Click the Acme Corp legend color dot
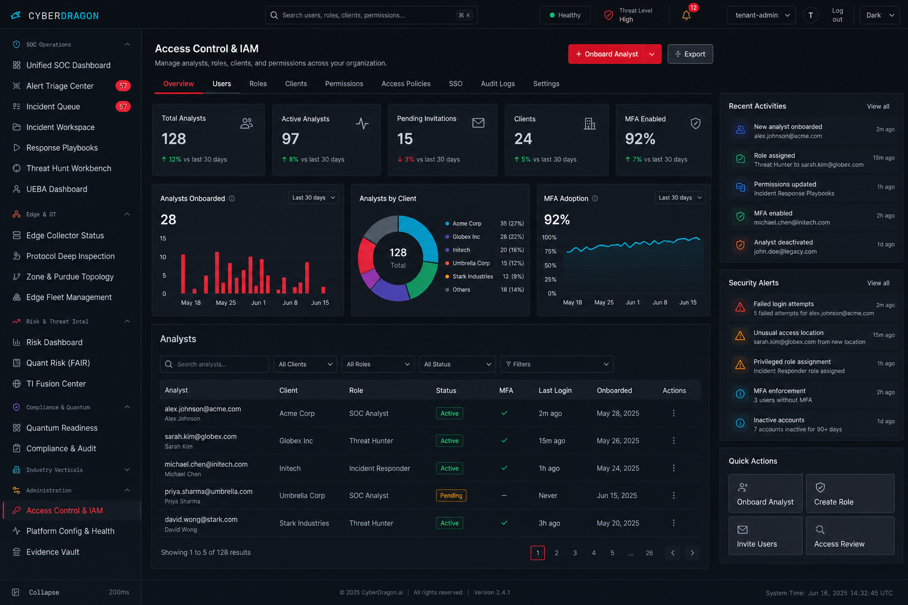Screen dimensions: 908x605 [x=447, y=223]
